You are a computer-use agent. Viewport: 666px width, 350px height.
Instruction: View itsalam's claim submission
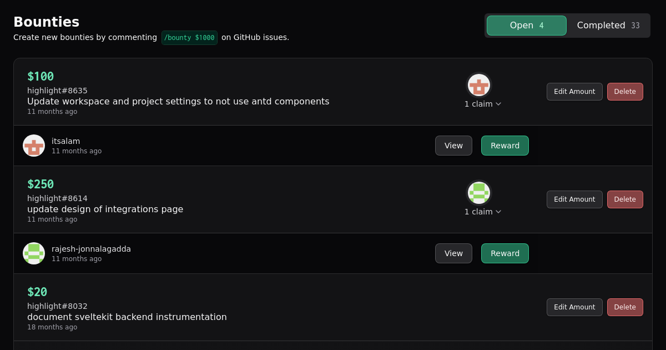coord(453,146)
